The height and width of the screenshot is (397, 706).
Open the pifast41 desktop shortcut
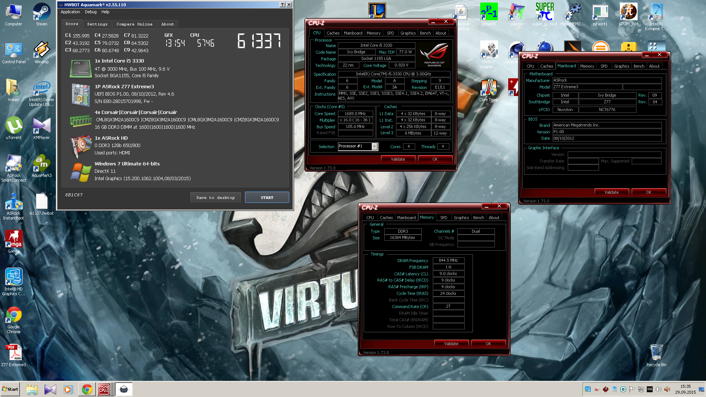(x=600, y=15)
